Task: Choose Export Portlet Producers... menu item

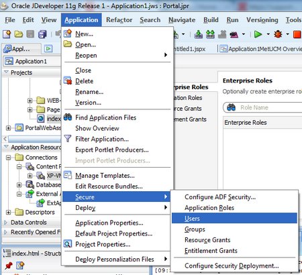Action: click(116, 150)
